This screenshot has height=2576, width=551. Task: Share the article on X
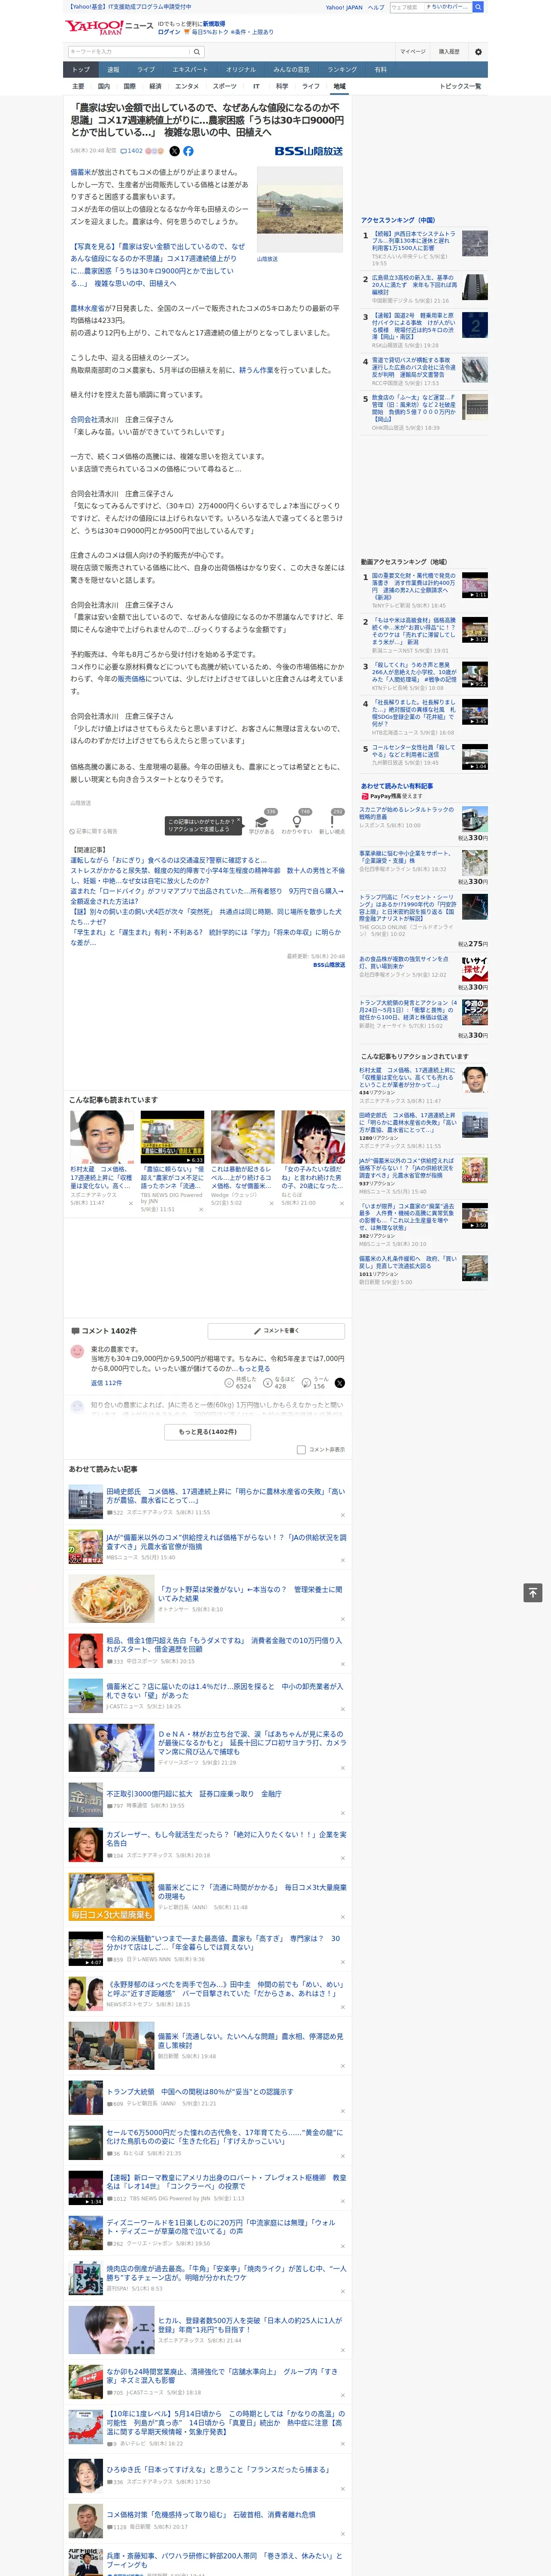174,151
